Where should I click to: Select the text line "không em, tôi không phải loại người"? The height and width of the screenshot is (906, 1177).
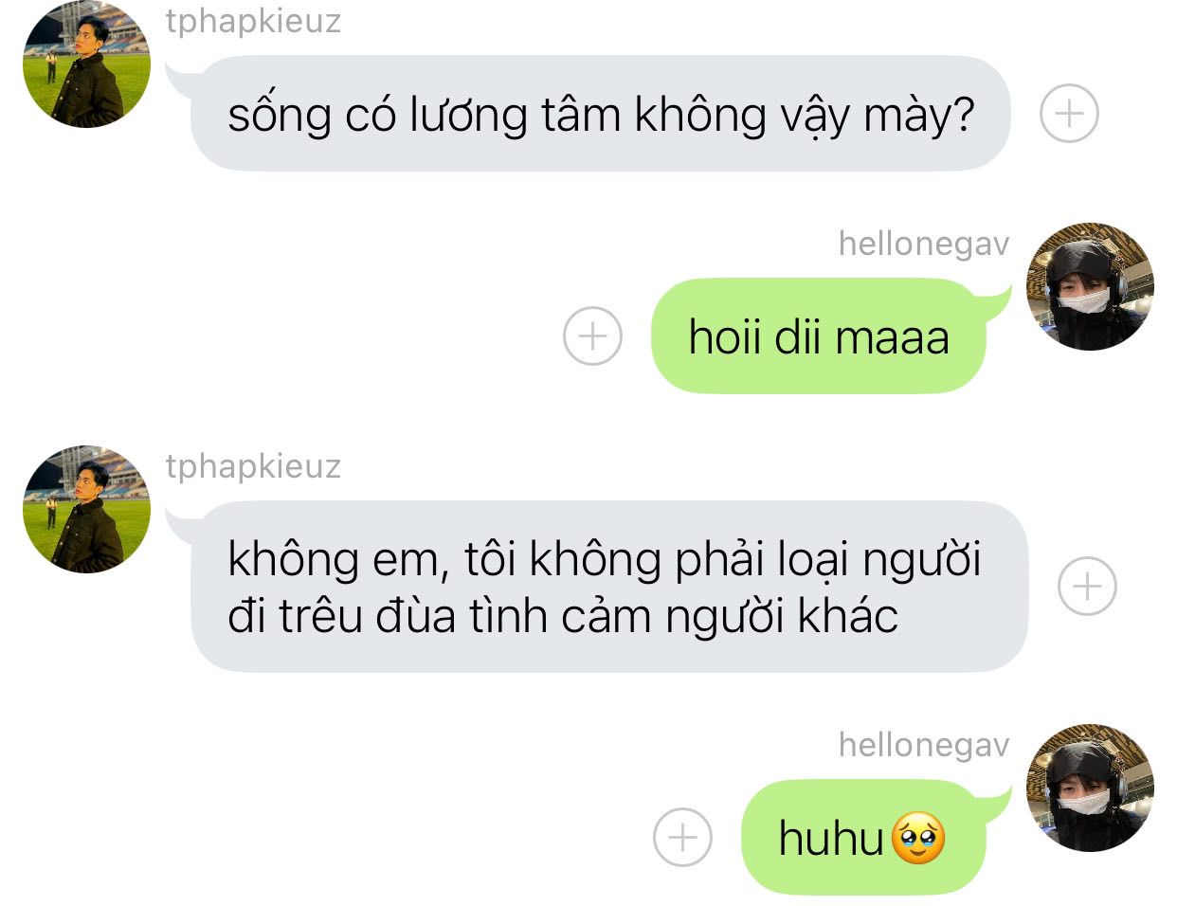604,559
